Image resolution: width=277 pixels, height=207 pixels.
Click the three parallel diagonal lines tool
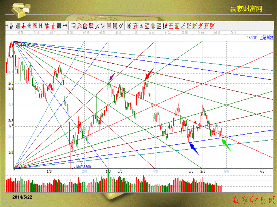tap(121, 26)
